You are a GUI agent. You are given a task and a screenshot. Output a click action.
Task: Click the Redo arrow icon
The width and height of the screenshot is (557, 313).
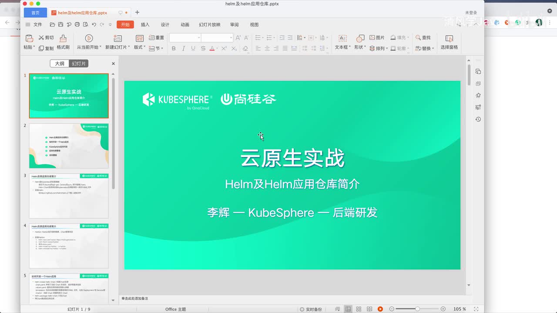coord(102,25)
